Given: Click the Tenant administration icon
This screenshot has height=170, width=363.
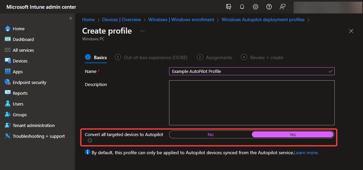Looking at the screenshot, I should 8,125.
